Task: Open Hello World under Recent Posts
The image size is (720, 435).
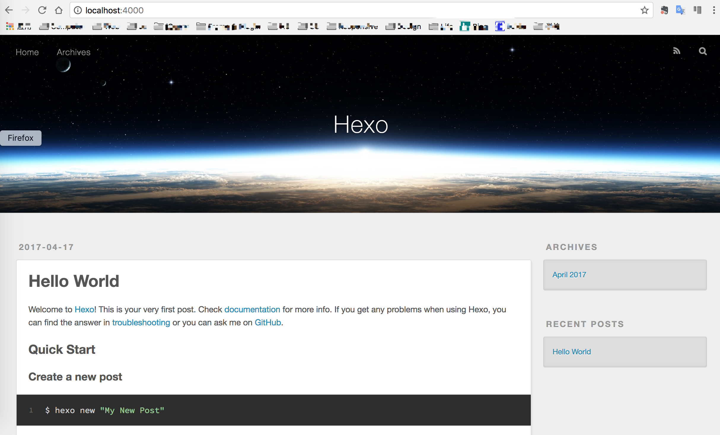Action: coord(571,352)
